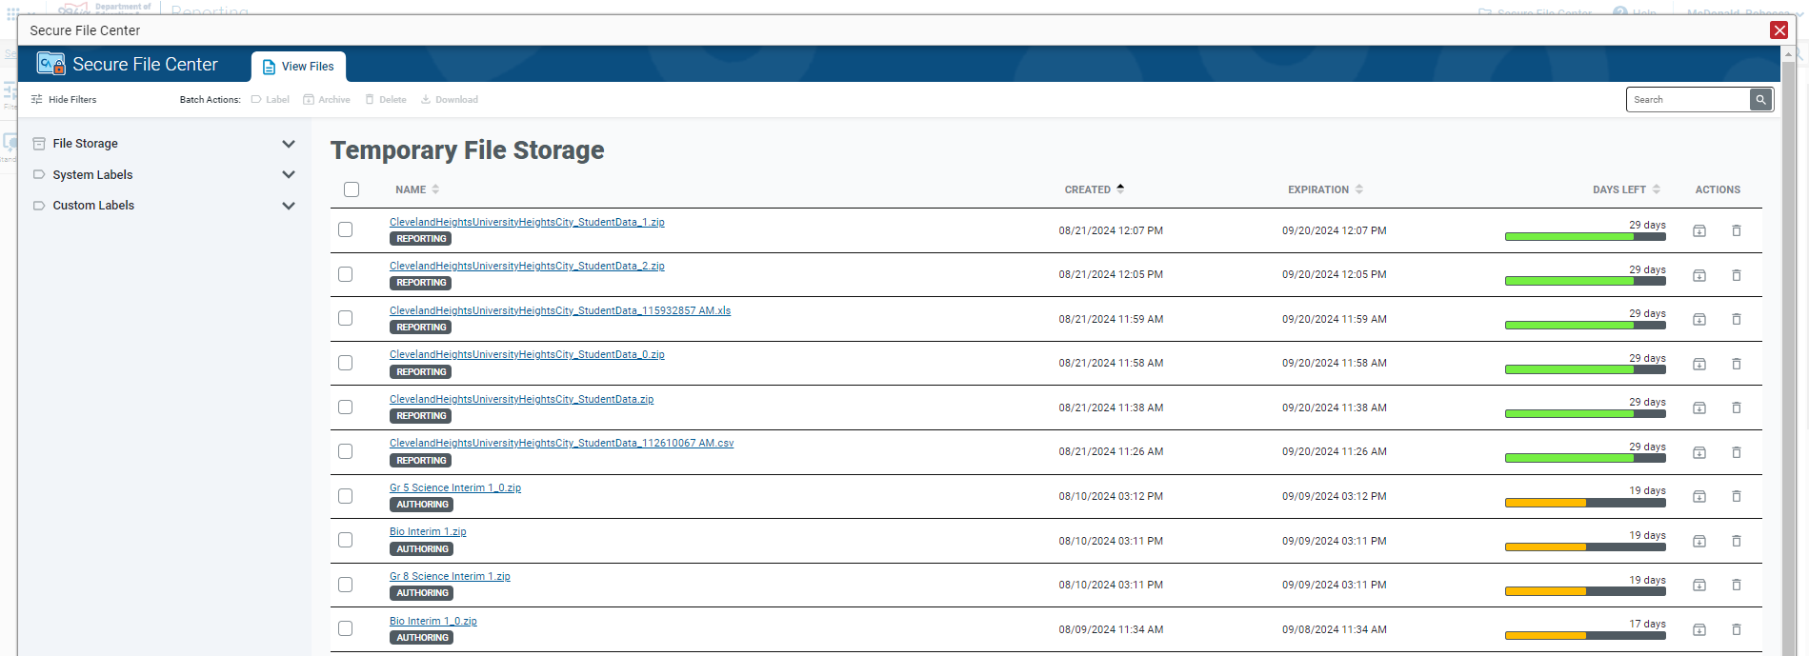The width and height of the screenshot is (1809, 656).
Task: Open the StudentData_112610067 AM.csv link
Action: tap(561, 444)
